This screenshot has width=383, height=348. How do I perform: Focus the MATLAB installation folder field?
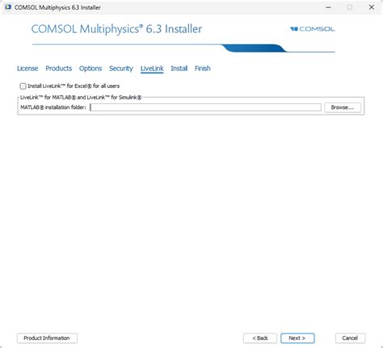[205, 107]
